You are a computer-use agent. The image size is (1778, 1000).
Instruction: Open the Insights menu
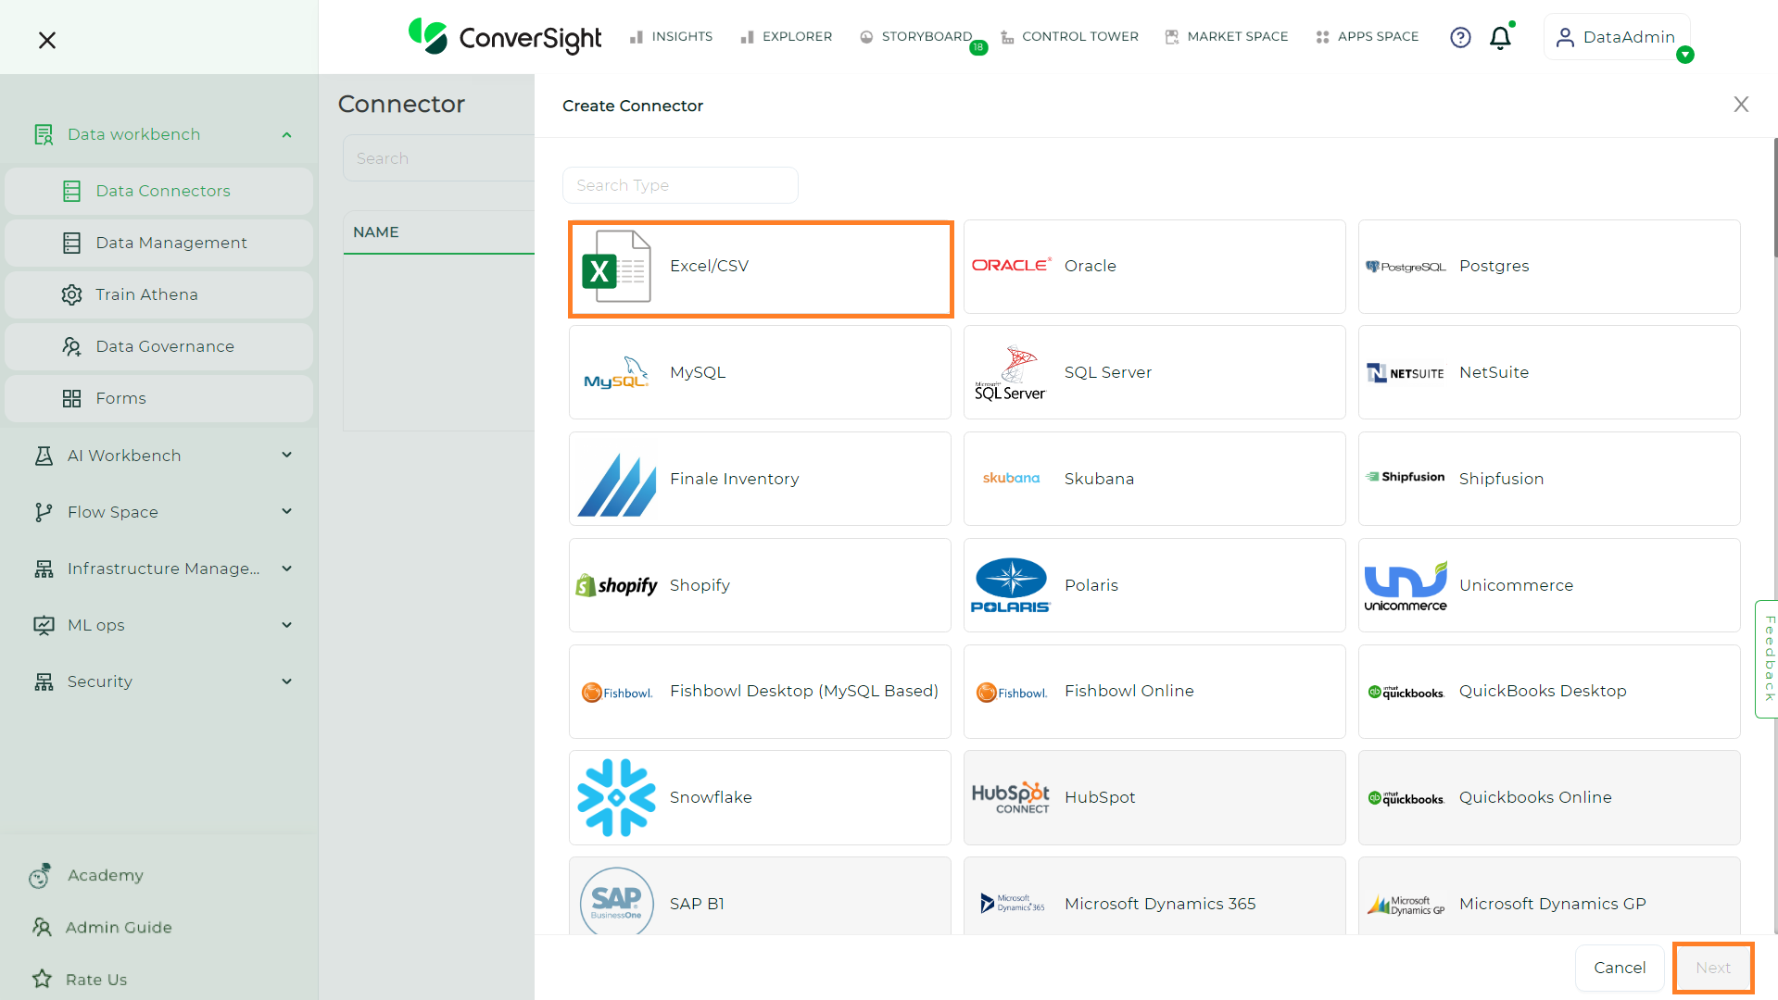pyautogui.click(x=671, y=37)
